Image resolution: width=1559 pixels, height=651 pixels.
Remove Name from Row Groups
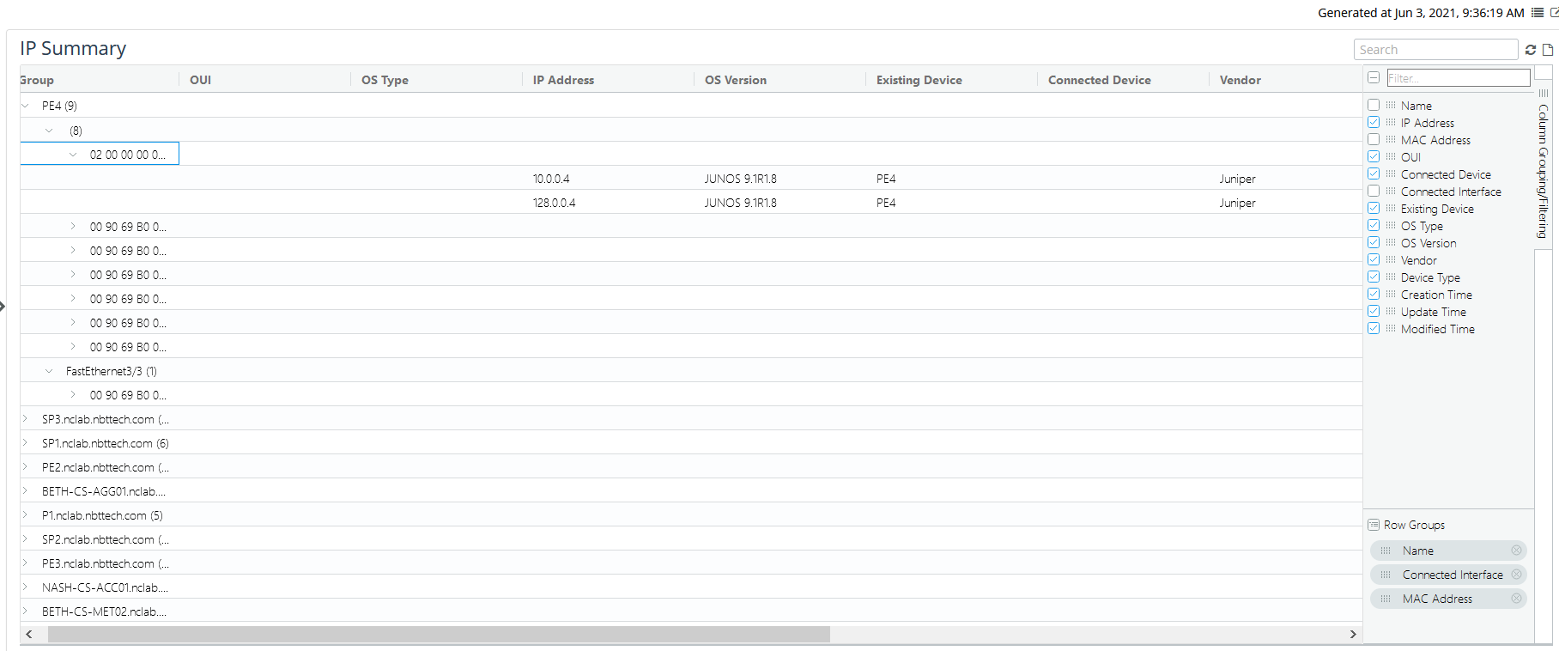[x=1516, y=551]
